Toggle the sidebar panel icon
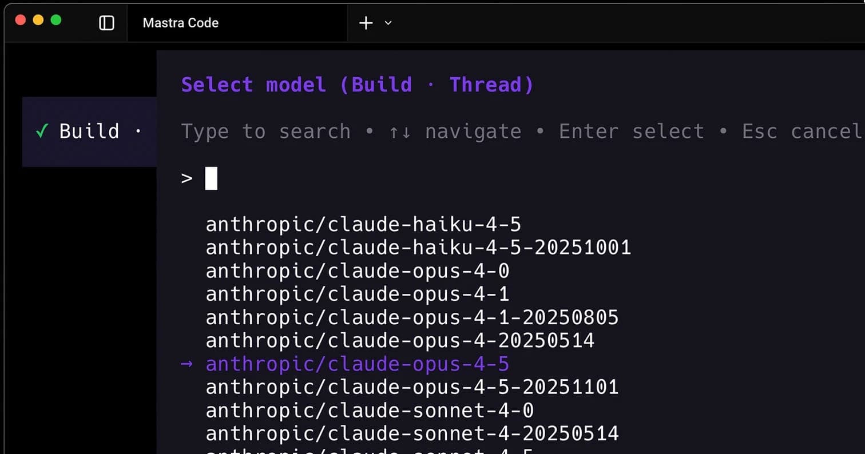 pyautogui.click(x=106, y=23)
